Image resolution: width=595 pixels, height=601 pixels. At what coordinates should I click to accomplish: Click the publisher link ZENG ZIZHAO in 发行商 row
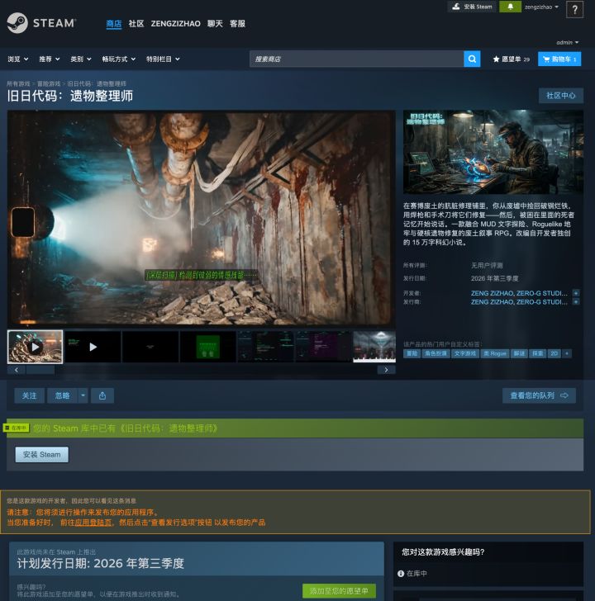[492, 302]
